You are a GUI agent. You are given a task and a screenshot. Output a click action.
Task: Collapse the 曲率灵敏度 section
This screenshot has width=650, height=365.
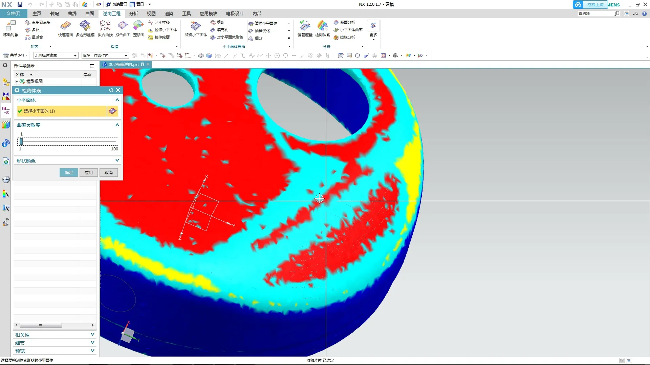pyautogui.click(x=117, y=125)
